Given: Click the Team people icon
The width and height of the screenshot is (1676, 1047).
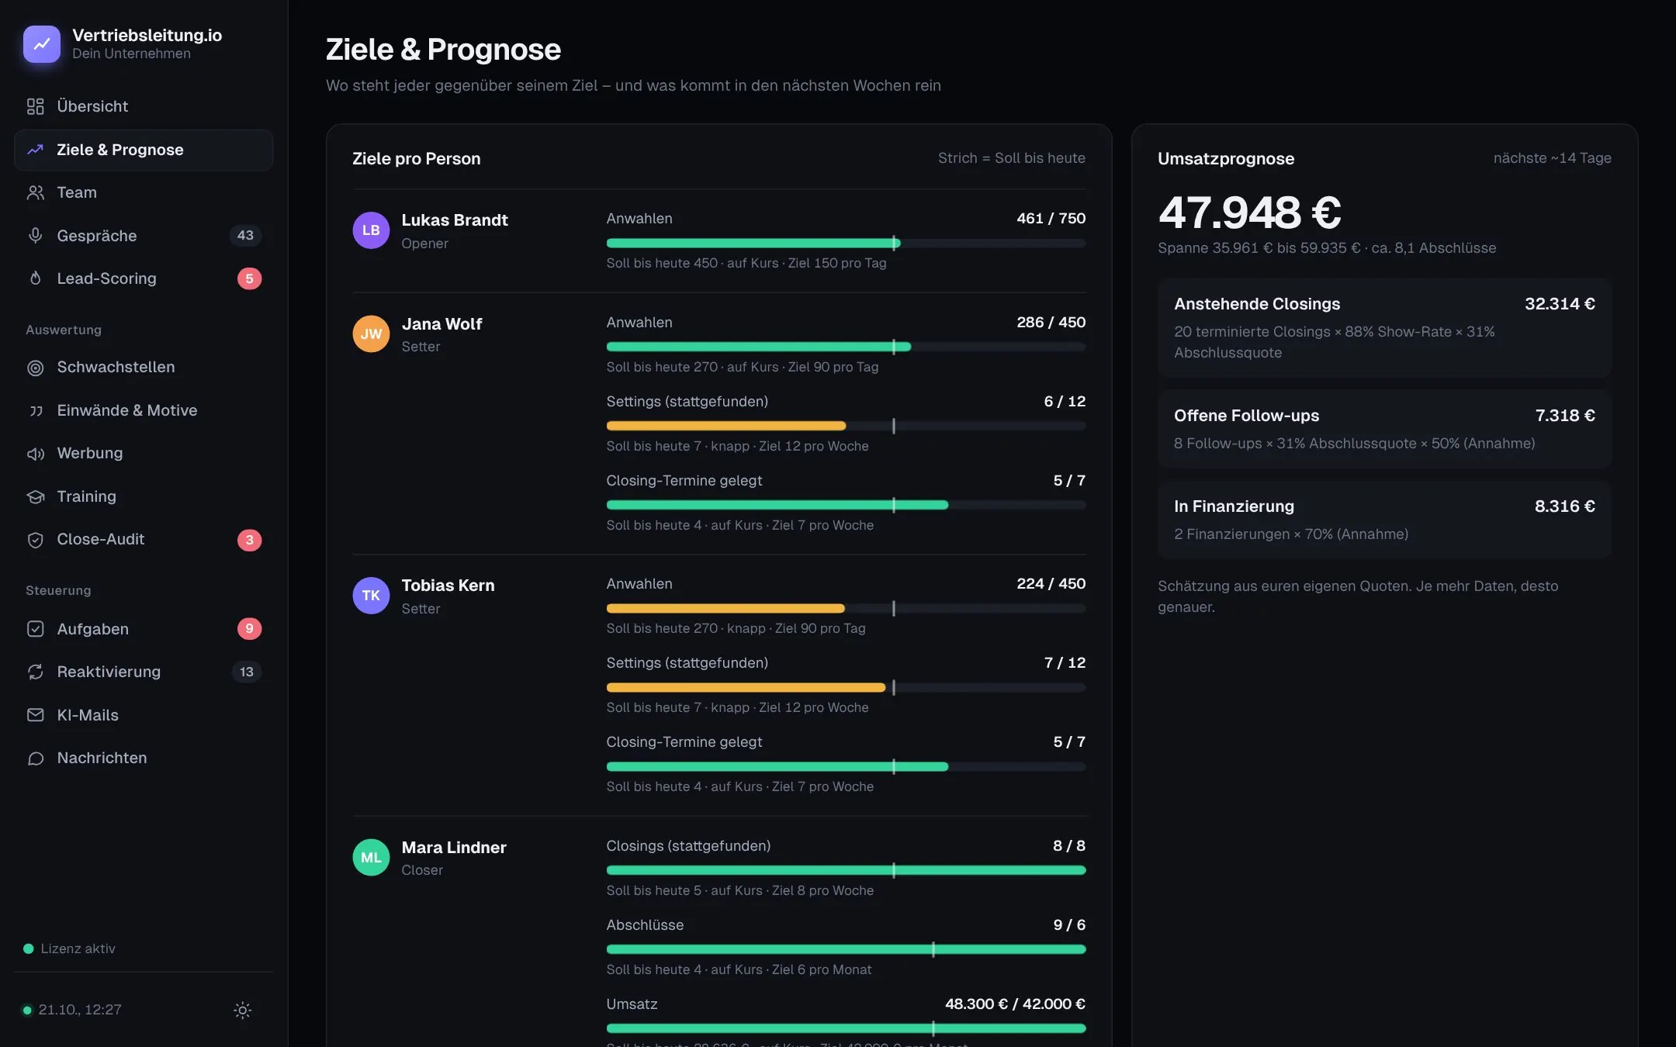Looking at the screenshot, I should point(36,192).
